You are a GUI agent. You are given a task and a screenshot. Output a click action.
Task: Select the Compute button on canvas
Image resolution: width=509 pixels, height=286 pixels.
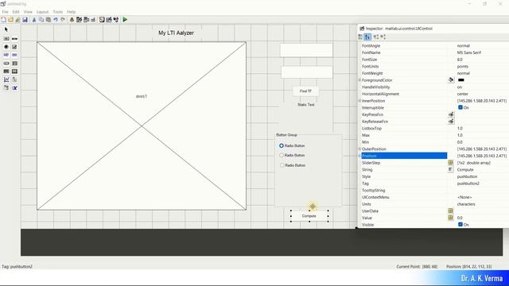pyautogui.click(x=309, y=216)
